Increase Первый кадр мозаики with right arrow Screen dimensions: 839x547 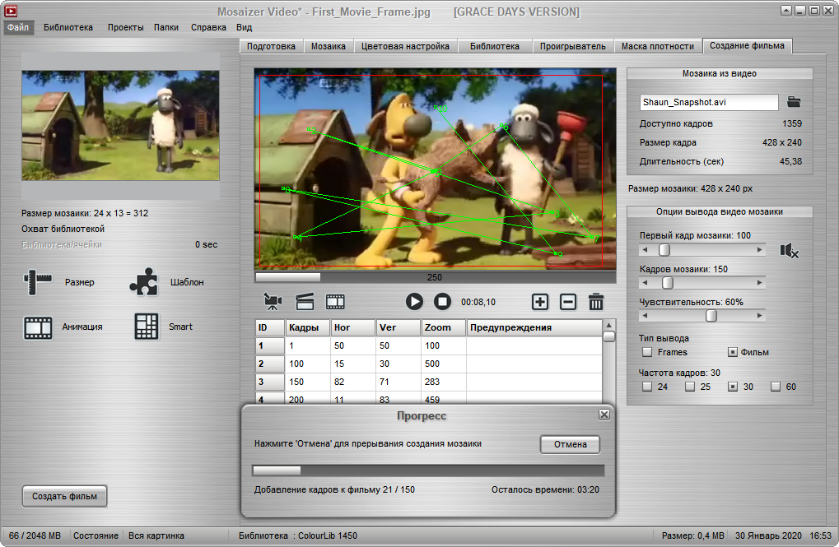(760, 250)
